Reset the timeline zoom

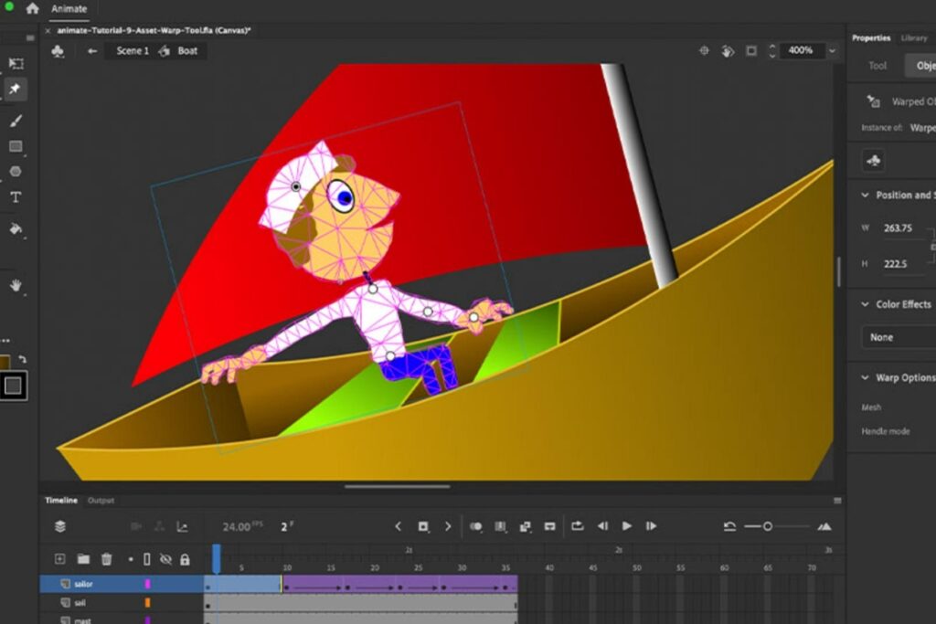(729, 526)
